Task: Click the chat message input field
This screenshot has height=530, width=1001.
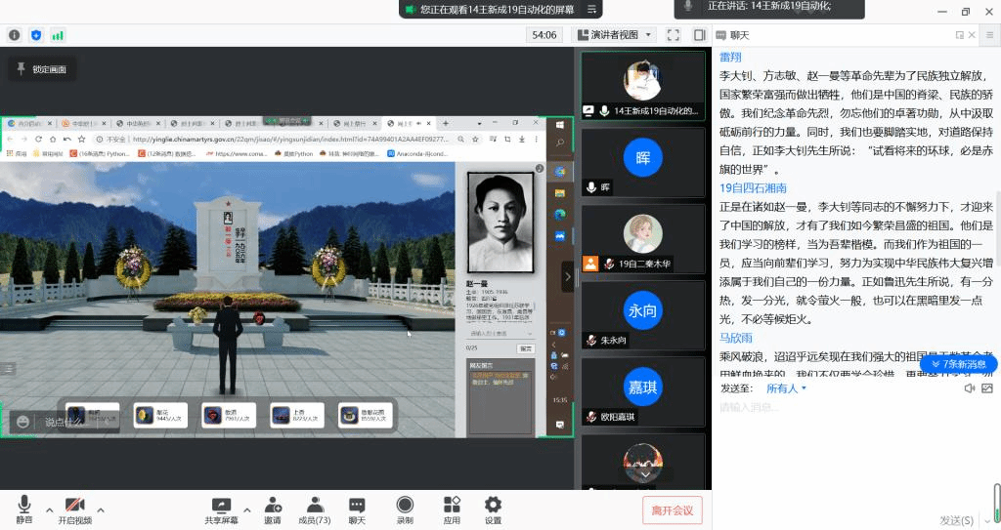Action: pos(841,407)
